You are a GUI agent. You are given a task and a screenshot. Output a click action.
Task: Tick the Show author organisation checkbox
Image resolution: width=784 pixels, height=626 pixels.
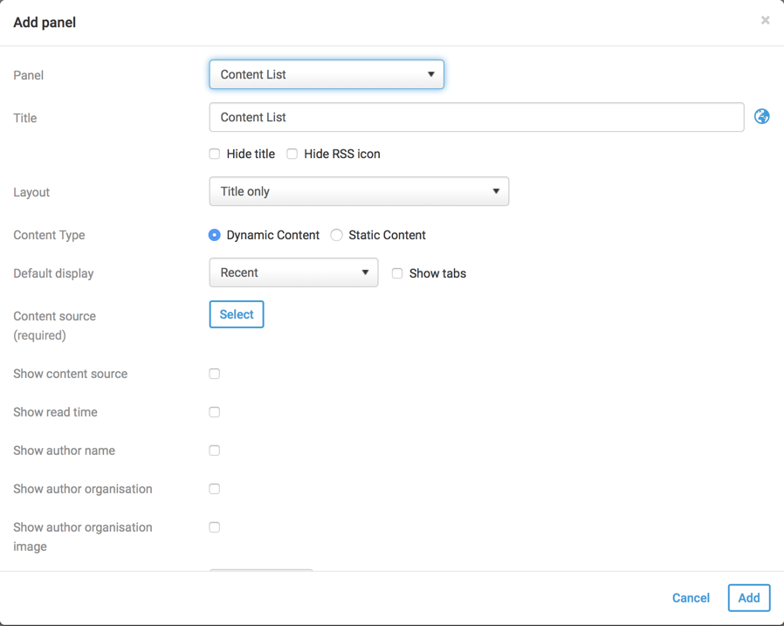tap(215, 489)
